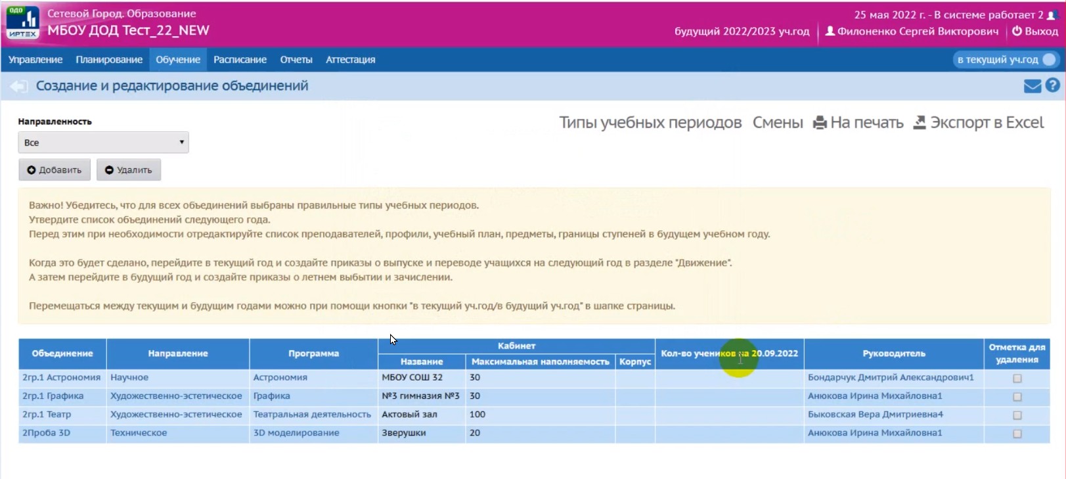Click the Театральная деятельность program link
The image size is (1066, 479).
[x=312, y=415]
